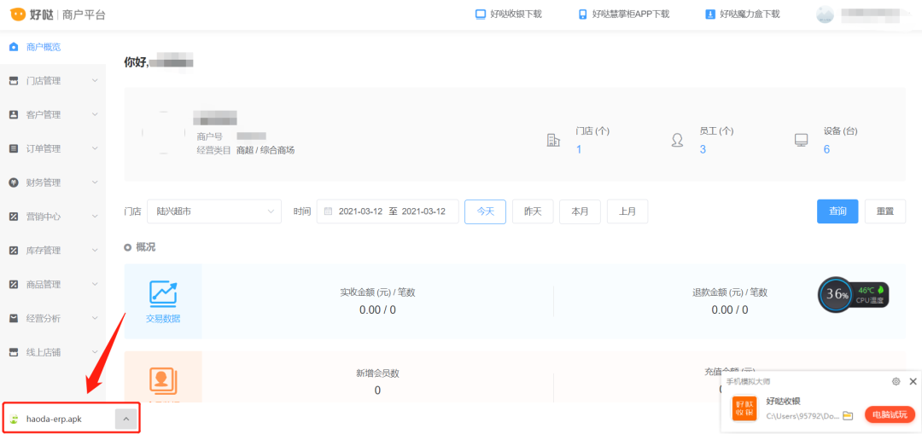922x434 pixels.
Task: Expand the 财务管理 menu chevron
Action: 96,182
